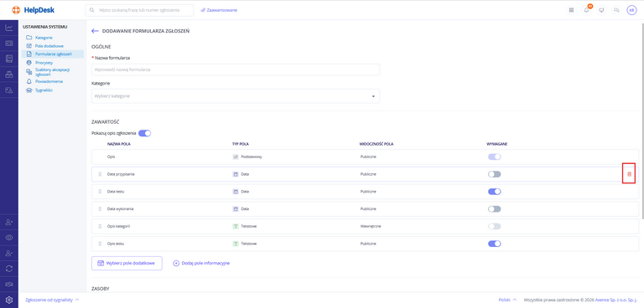Viewport: 644px width, 308px height.
Task: Open Sygnaliści in settings sidebar
Action: tap(44, 90)
